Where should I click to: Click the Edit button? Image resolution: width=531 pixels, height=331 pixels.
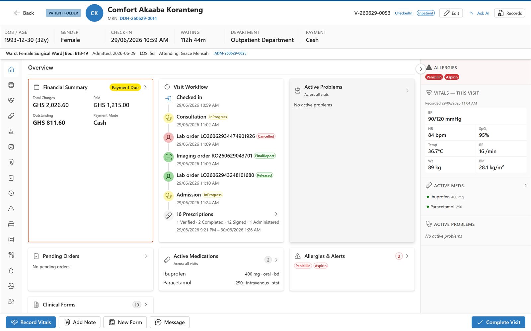click(x=451, y=13)
